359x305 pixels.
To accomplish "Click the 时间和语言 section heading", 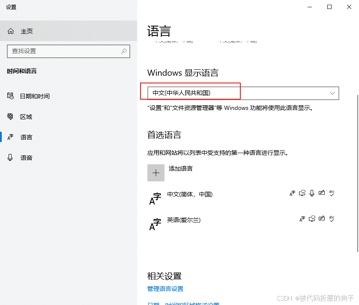I will [x=22, y=71].
